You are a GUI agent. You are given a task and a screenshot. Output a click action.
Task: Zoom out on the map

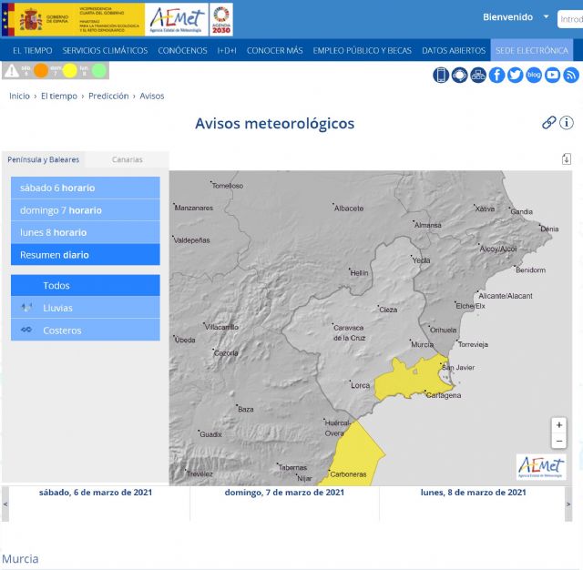[558, 441]
